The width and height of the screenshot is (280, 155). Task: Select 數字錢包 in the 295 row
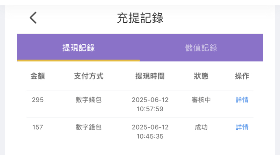[x=89, y=100]
